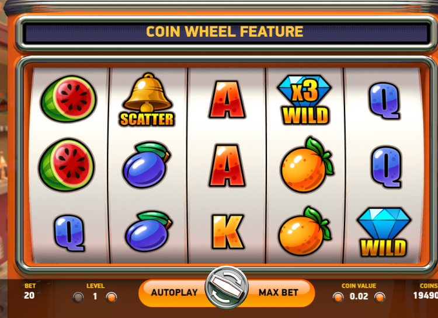Select the x3 Wild diamond symbol

click(x=305, y=100)
